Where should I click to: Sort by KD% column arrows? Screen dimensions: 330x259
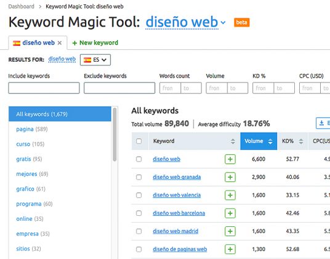click(301, 141)
